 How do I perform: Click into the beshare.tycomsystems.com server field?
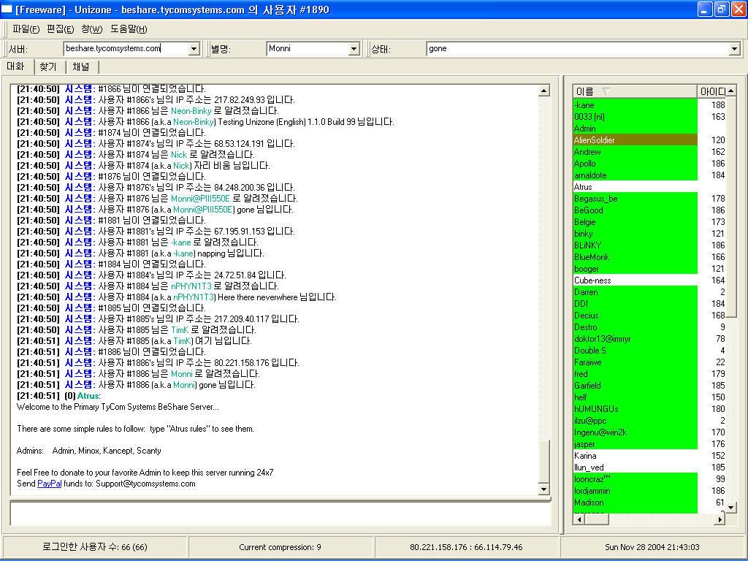click(x=126, y=49)
